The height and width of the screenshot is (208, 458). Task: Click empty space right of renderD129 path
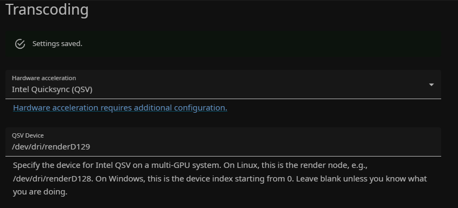(263, 147)
